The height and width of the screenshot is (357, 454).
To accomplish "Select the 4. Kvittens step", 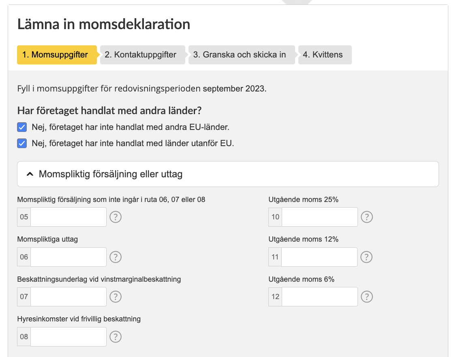I will click(325, 55).
